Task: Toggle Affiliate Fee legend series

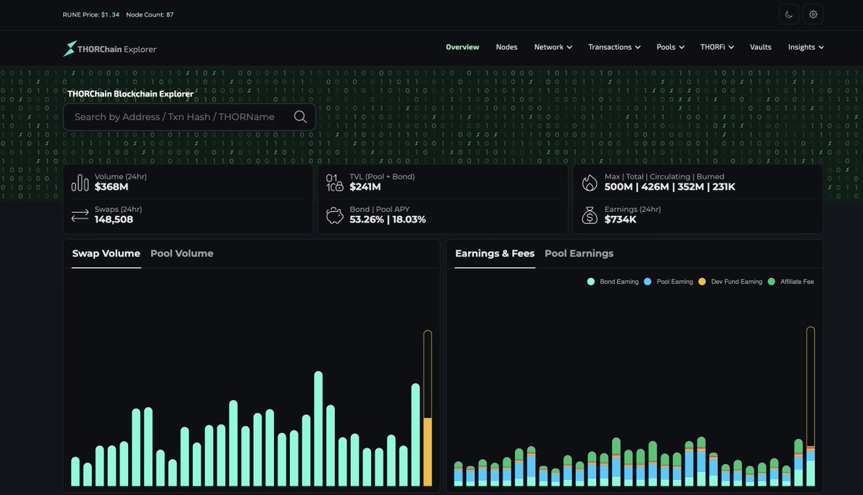Action: tap(791, 282)
